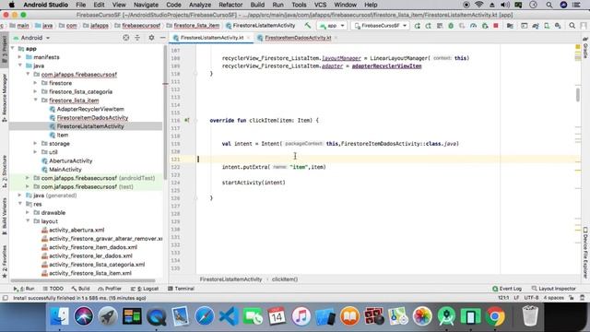Click UTF-8 encoding in status bar
The height and width of the screenshot is (332, 590).
pyautogui.click(x=531, y=298)
